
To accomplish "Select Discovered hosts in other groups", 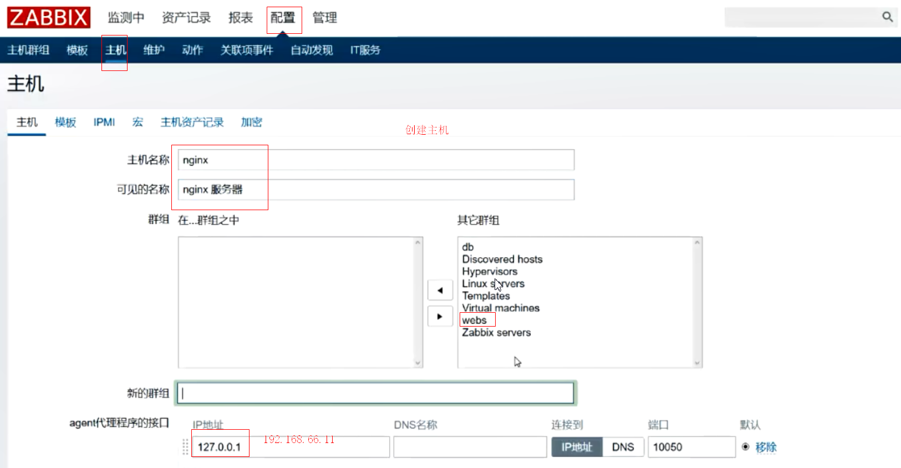I will 502,259.
